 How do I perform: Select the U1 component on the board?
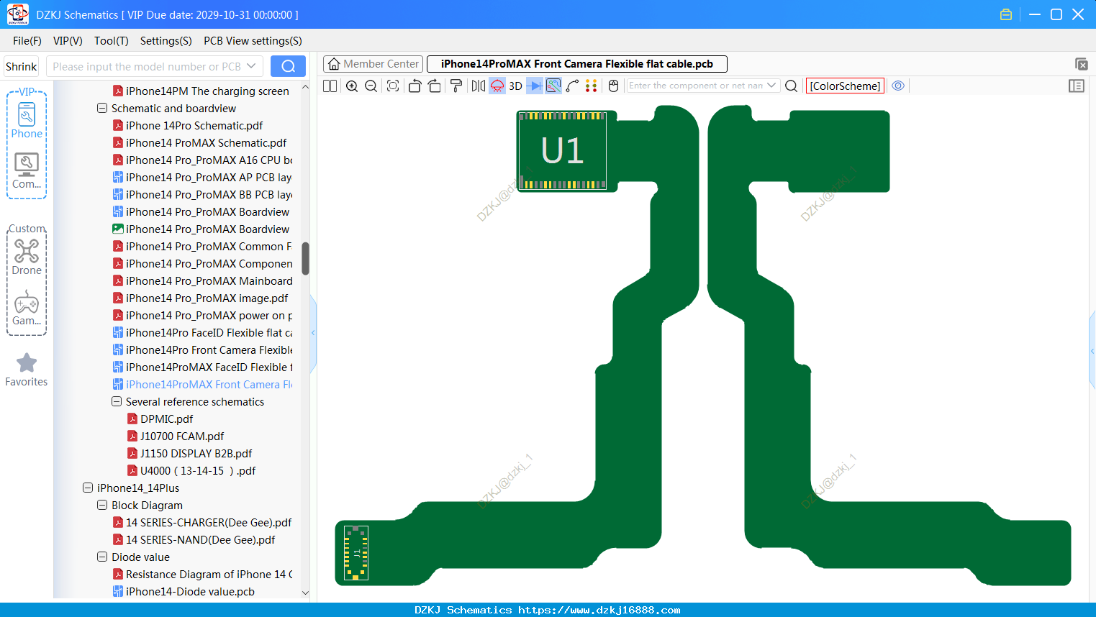coord(562,150)
